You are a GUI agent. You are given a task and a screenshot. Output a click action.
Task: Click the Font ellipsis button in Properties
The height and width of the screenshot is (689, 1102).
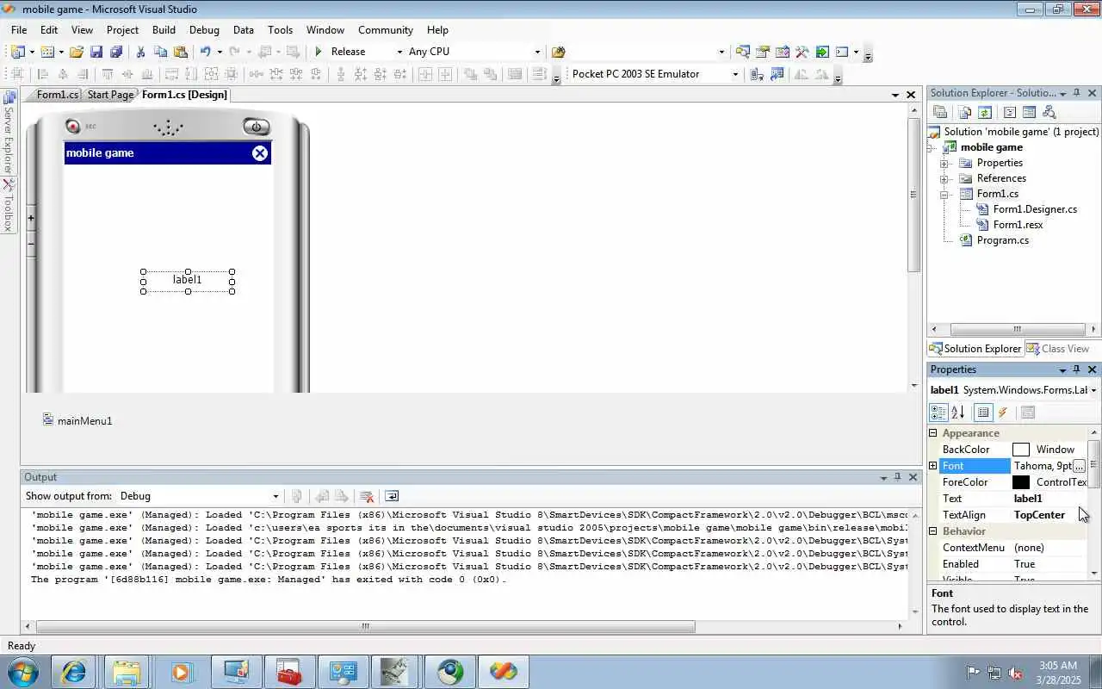pyautogui.click(x=1079, y=466)
